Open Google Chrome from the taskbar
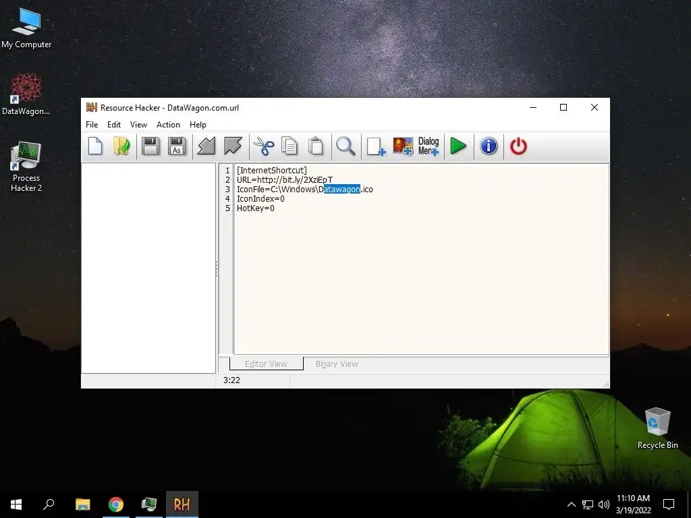The height and width of the screenshot is (518, 691). click(116, 505)
